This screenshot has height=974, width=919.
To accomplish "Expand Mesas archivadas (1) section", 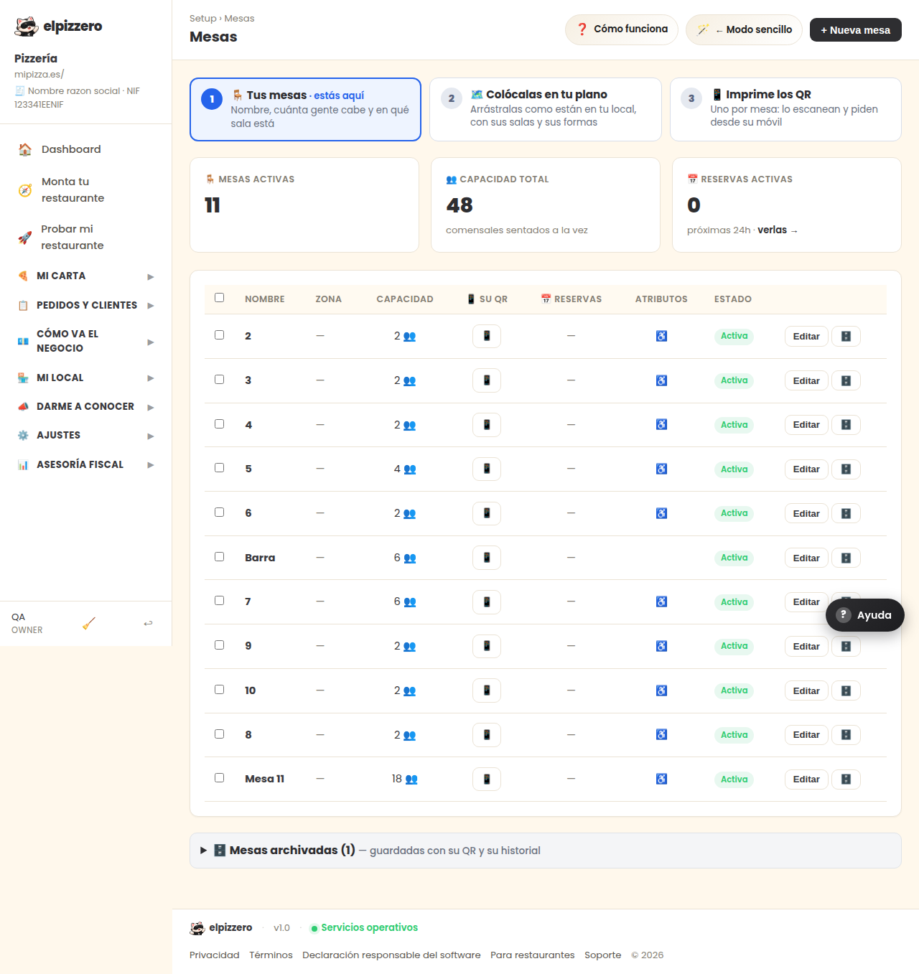I will click(x=545, y=851).
